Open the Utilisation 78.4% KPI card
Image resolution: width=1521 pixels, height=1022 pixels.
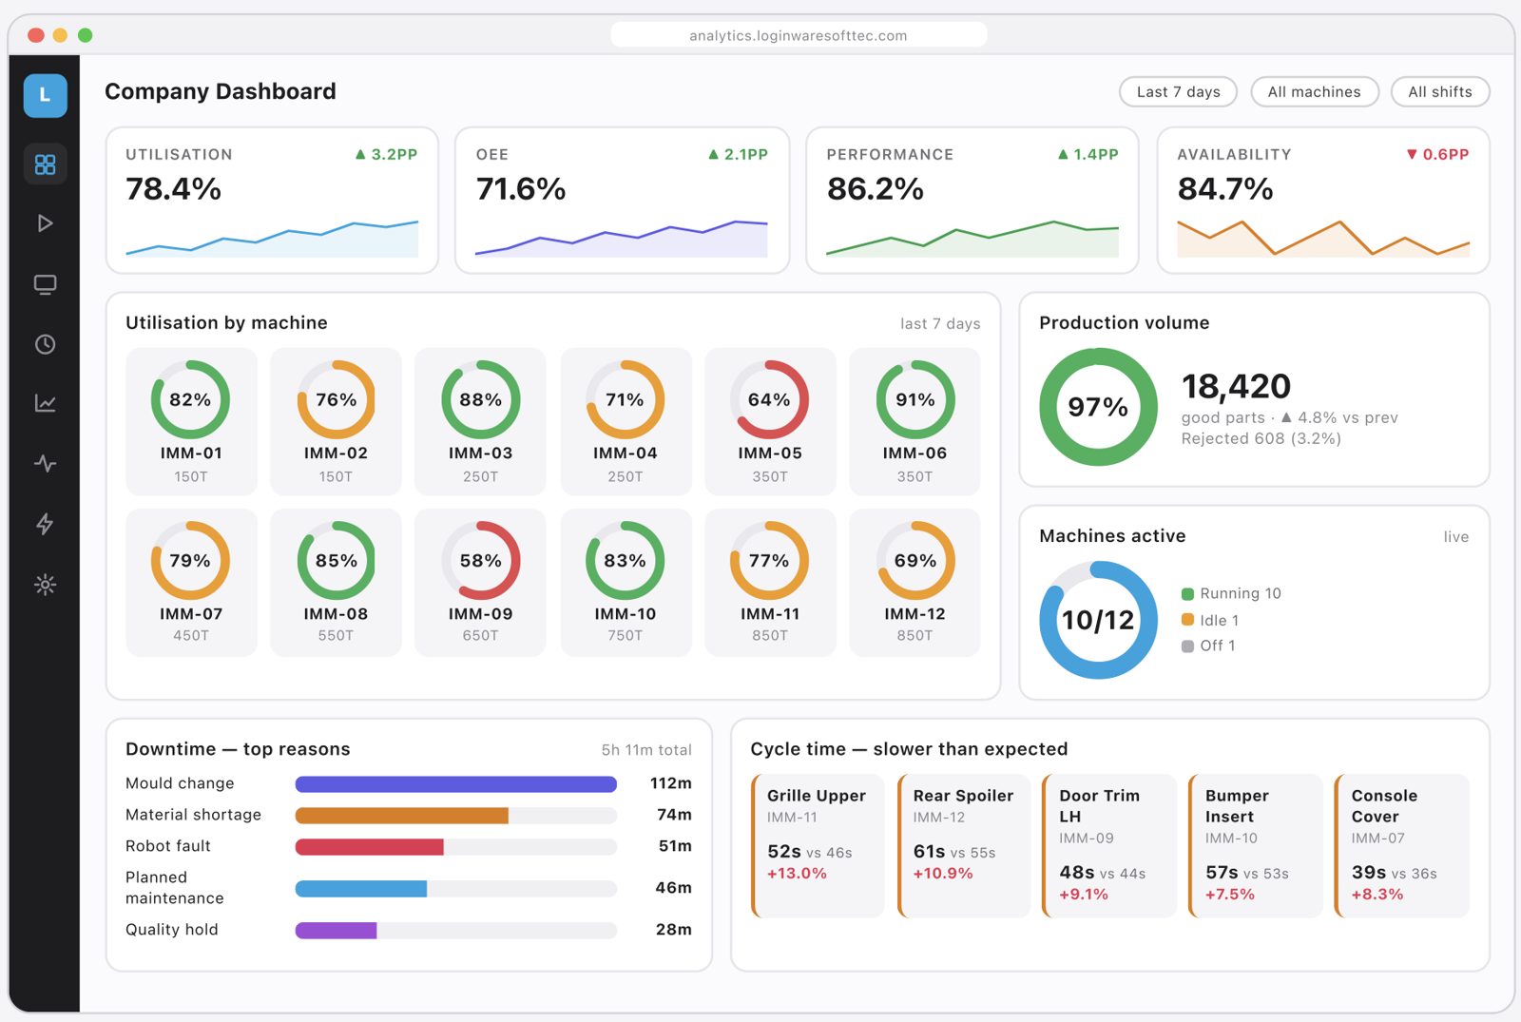click(x=272, y=201)
